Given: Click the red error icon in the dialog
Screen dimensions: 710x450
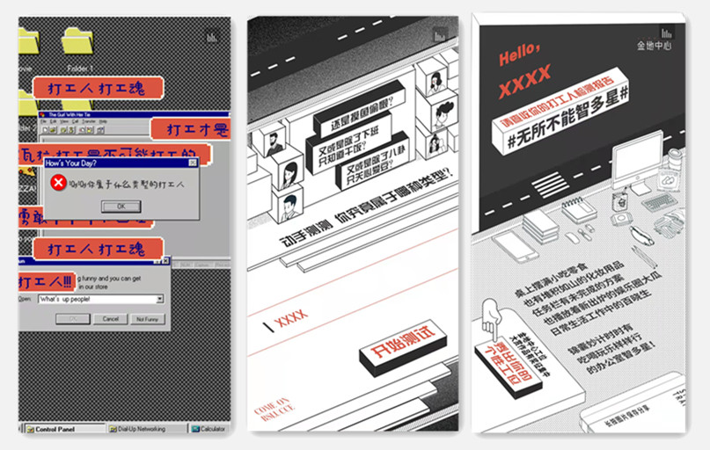Looking at the screenshot, I should pyautogui.click(x=58, y=183).
